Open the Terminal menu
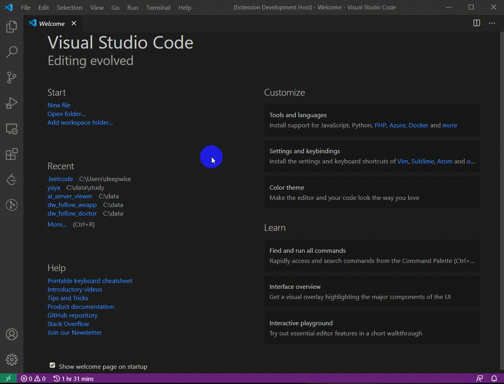The height and width of the screenshot is (384, 504). pos(158,7)
